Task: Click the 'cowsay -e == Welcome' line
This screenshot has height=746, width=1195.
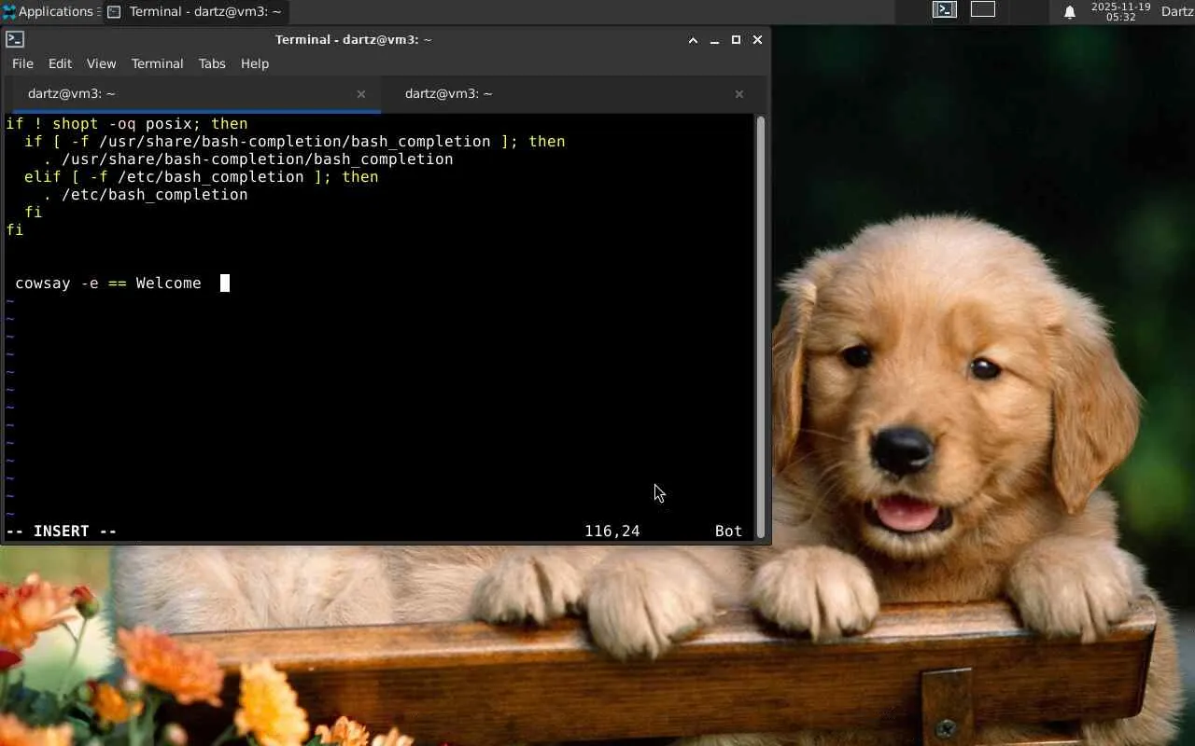Action: pos(108,283)
